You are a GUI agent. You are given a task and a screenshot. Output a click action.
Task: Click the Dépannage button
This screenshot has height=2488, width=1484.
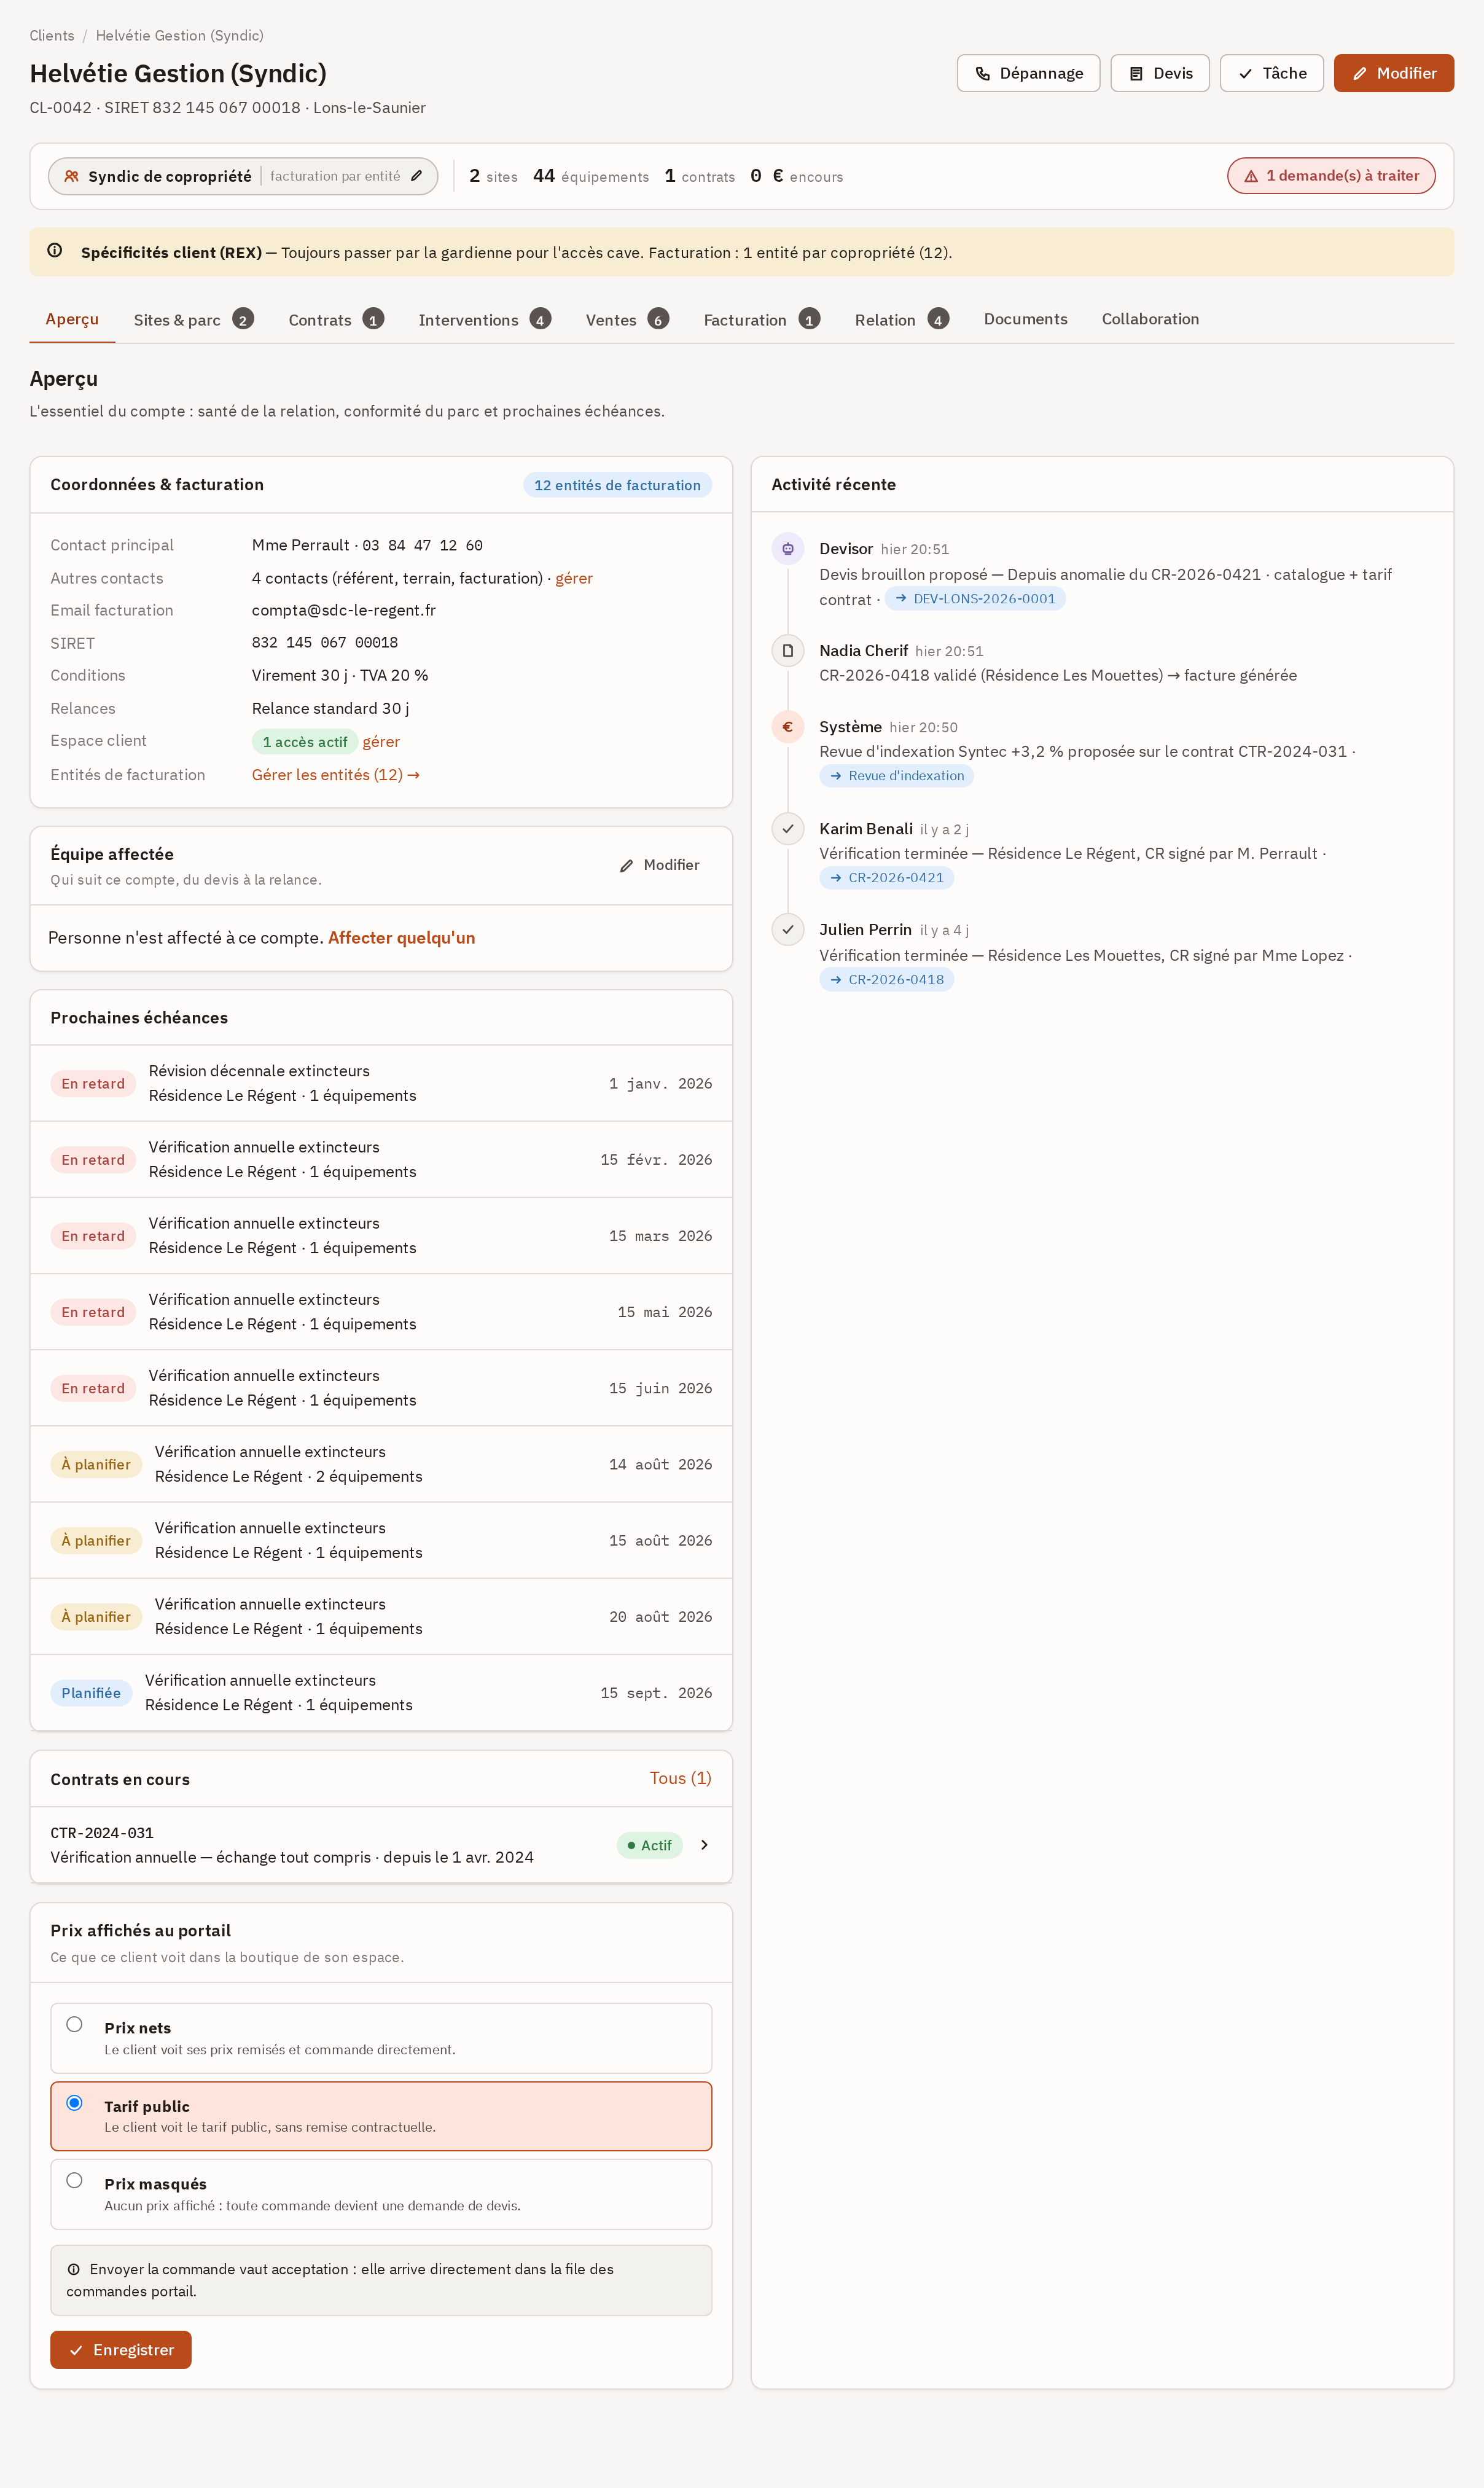(x=1028, y=73)
